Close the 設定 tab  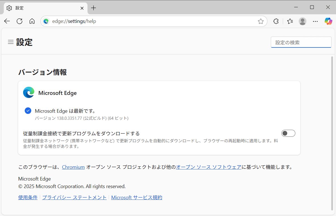click(x=82, y=8)
